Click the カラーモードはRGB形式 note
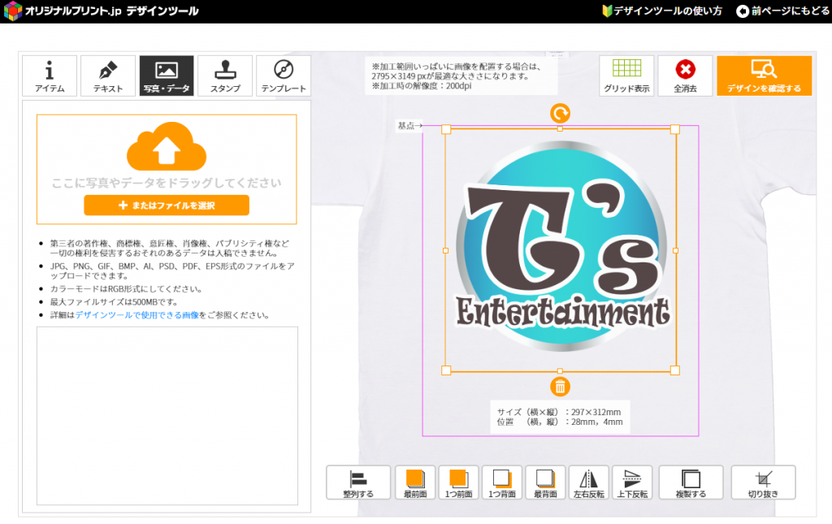The image size is (832, 524). coord(126,289)
